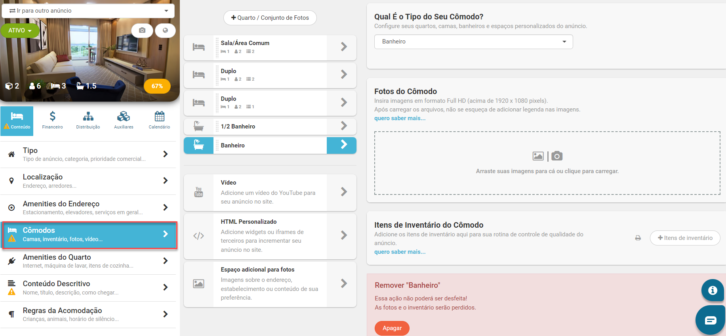
Task: Click 'quero saber mais...' under Fotos do Cômodo
Action: pos(400,118)
